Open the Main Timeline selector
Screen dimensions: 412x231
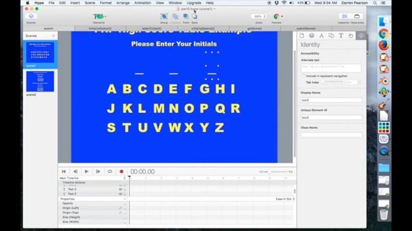93,178
